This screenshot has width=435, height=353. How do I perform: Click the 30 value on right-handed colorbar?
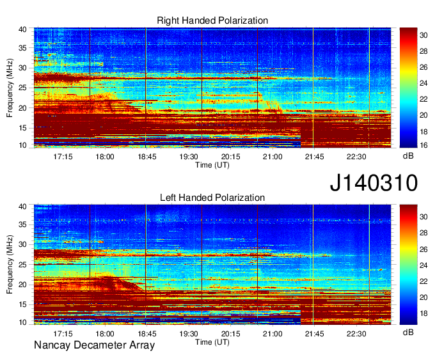click(423, 35)
